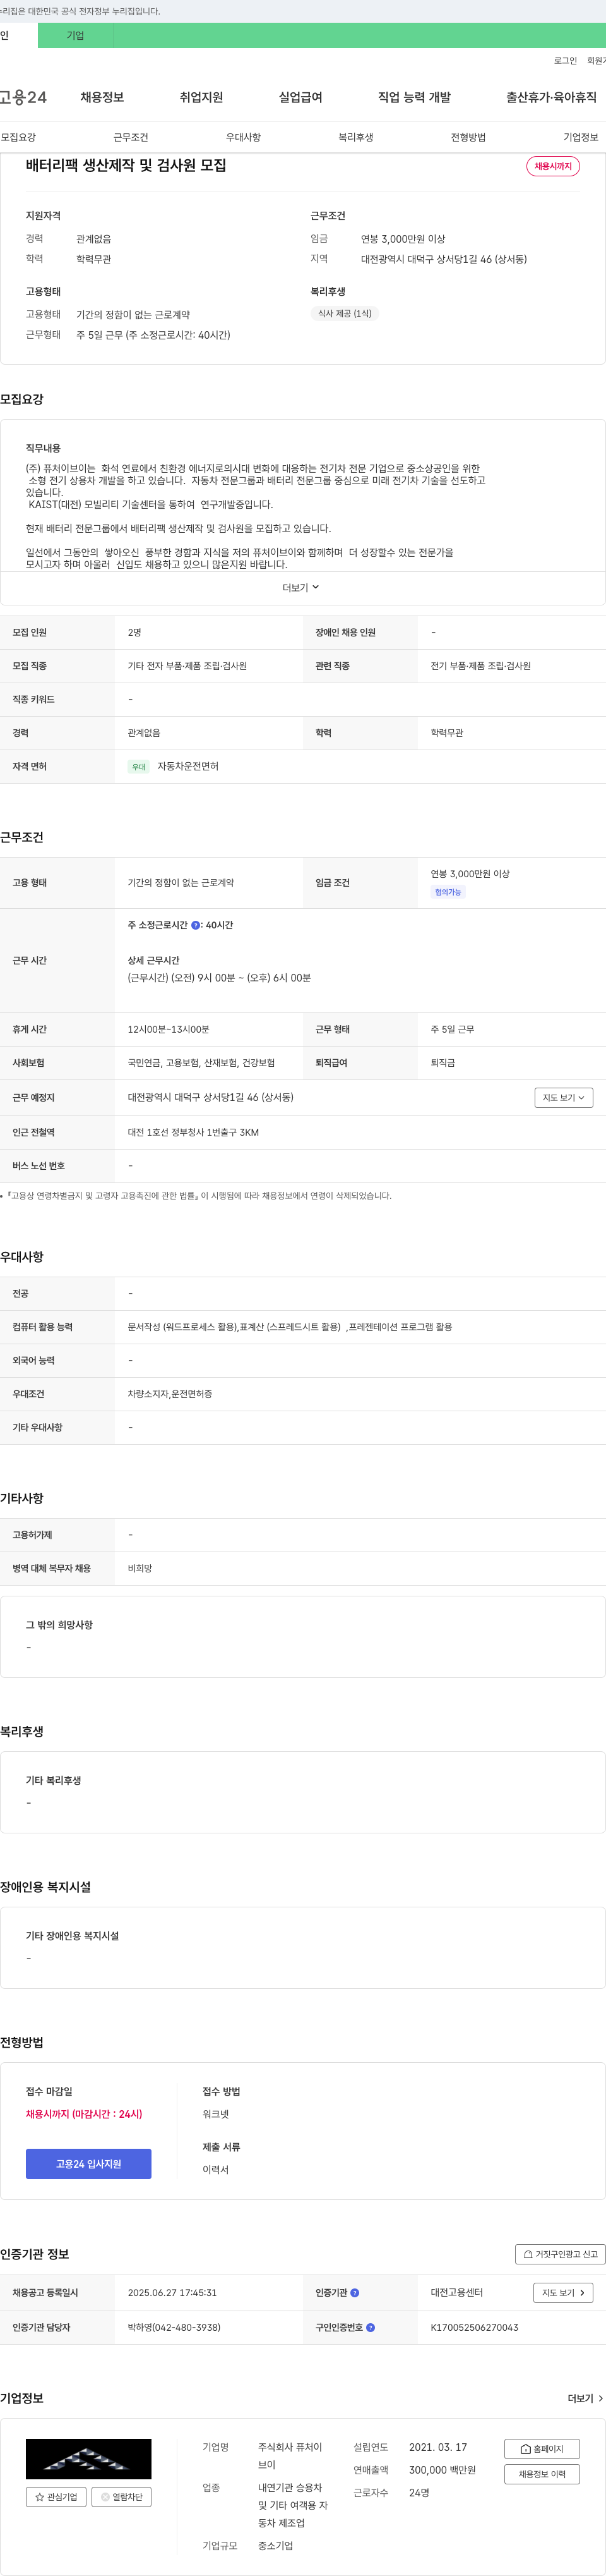This screenshot has height=2576, width=606.
Task: Select the 대전고용센터 text
Action: (456, 2292)
